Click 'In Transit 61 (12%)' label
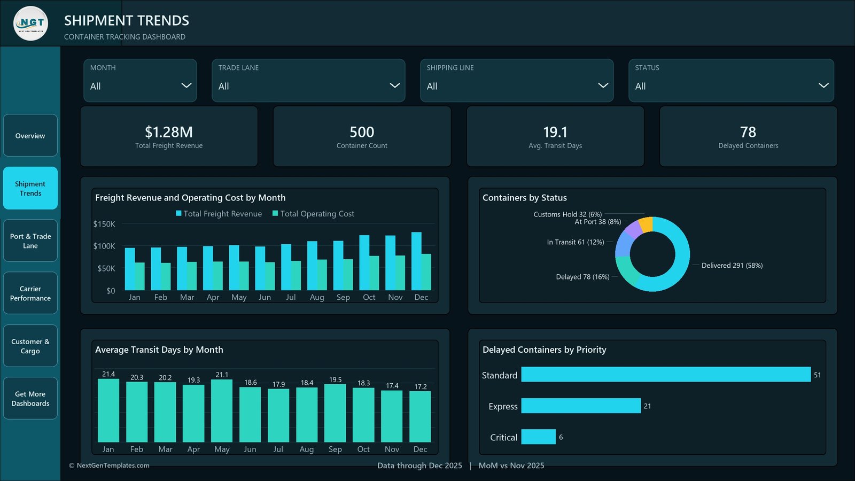Viewport: 855px width, 481px height. [x=576, y=242]
